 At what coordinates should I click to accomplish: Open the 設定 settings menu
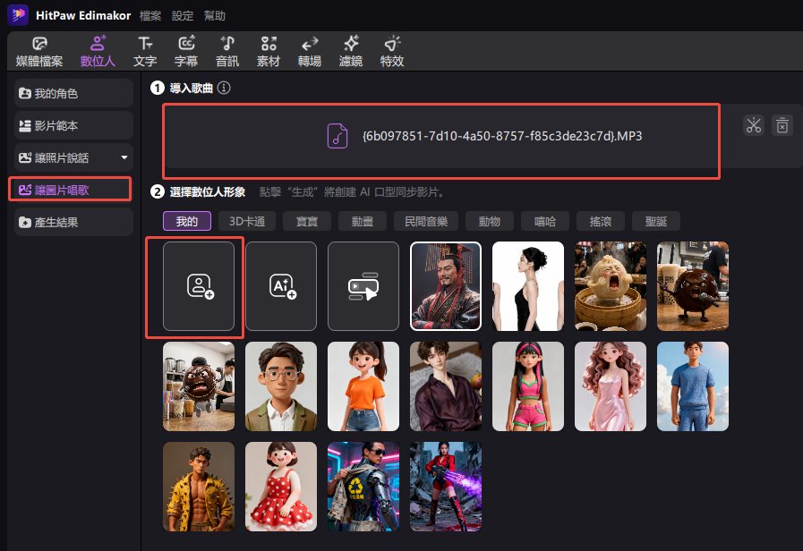click(x=183, y=16)
